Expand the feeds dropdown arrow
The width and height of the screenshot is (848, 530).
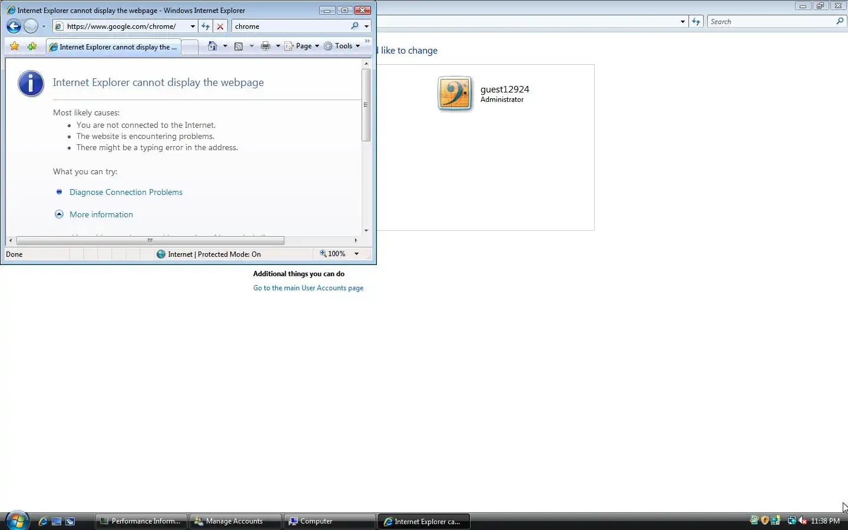tap(251, 46)
